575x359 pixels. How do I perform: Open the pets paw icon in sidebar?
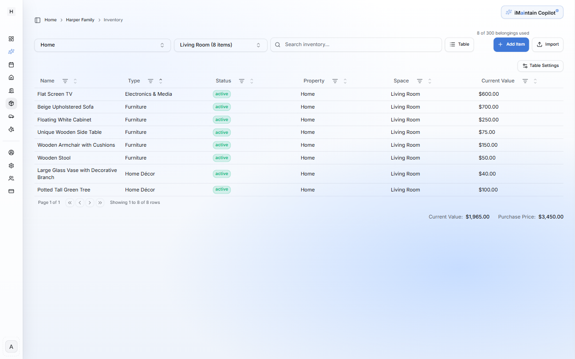(11, 129)
